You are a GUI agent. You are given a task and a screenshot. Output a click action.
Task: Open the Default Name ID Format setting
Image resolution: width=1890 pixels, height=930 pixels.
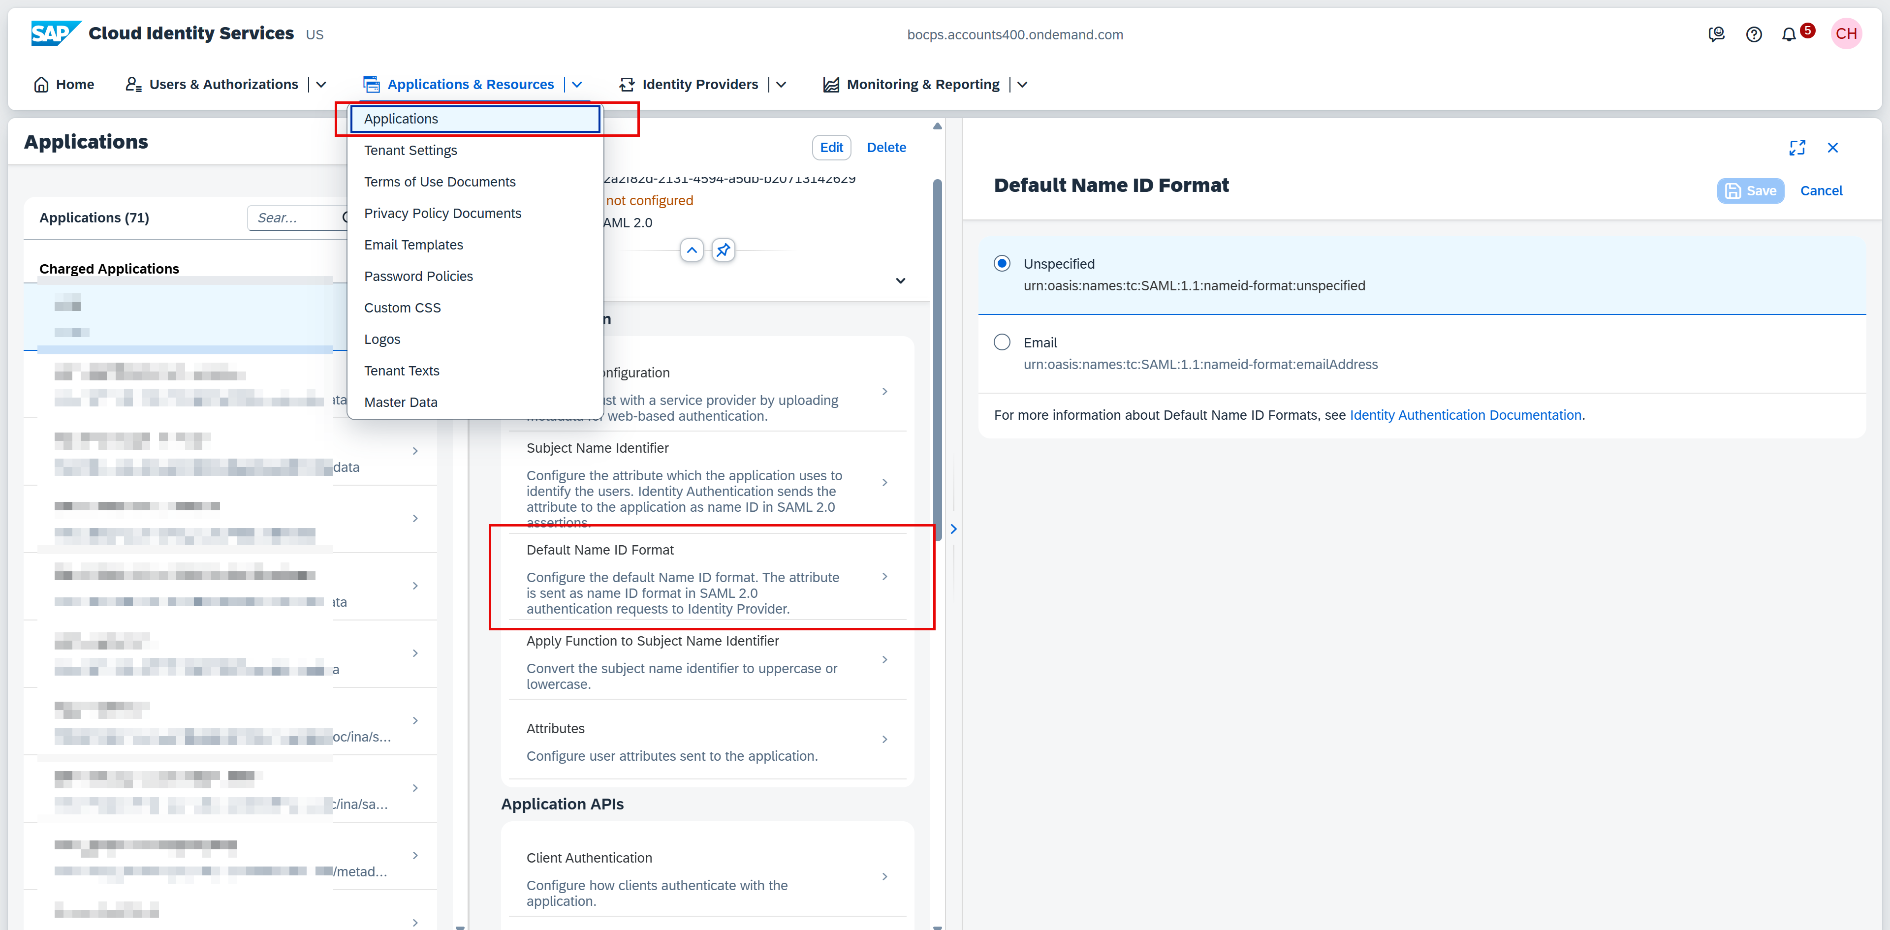pyautogui.click(x=707, y=577)
